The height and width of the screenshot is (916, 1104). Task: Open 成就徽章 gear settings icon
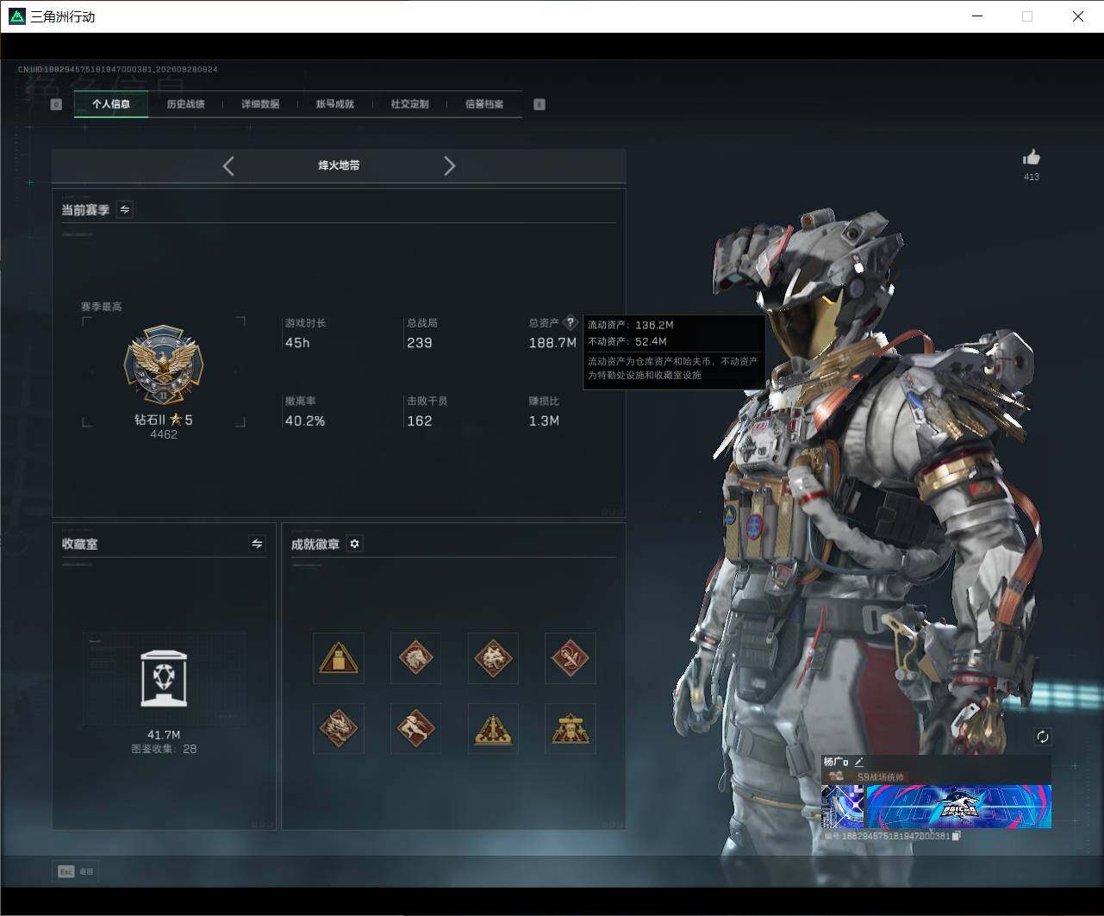click(354, 544)
